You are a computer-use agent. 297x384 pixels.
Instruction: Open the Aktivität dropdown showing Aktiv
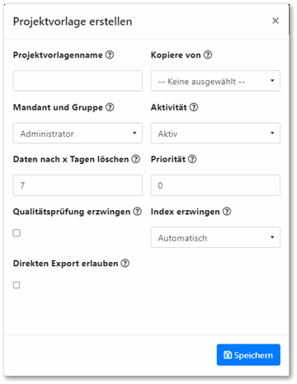click(215, 133)
